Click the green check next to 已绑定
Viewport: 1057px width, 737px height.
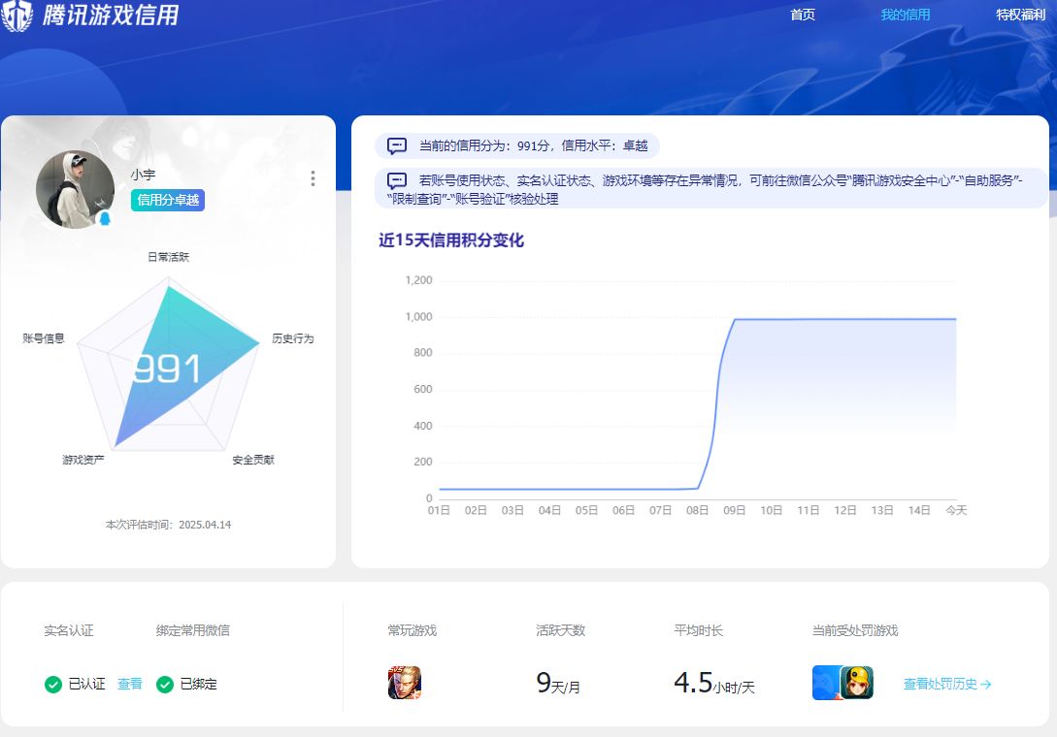[164, 685]
